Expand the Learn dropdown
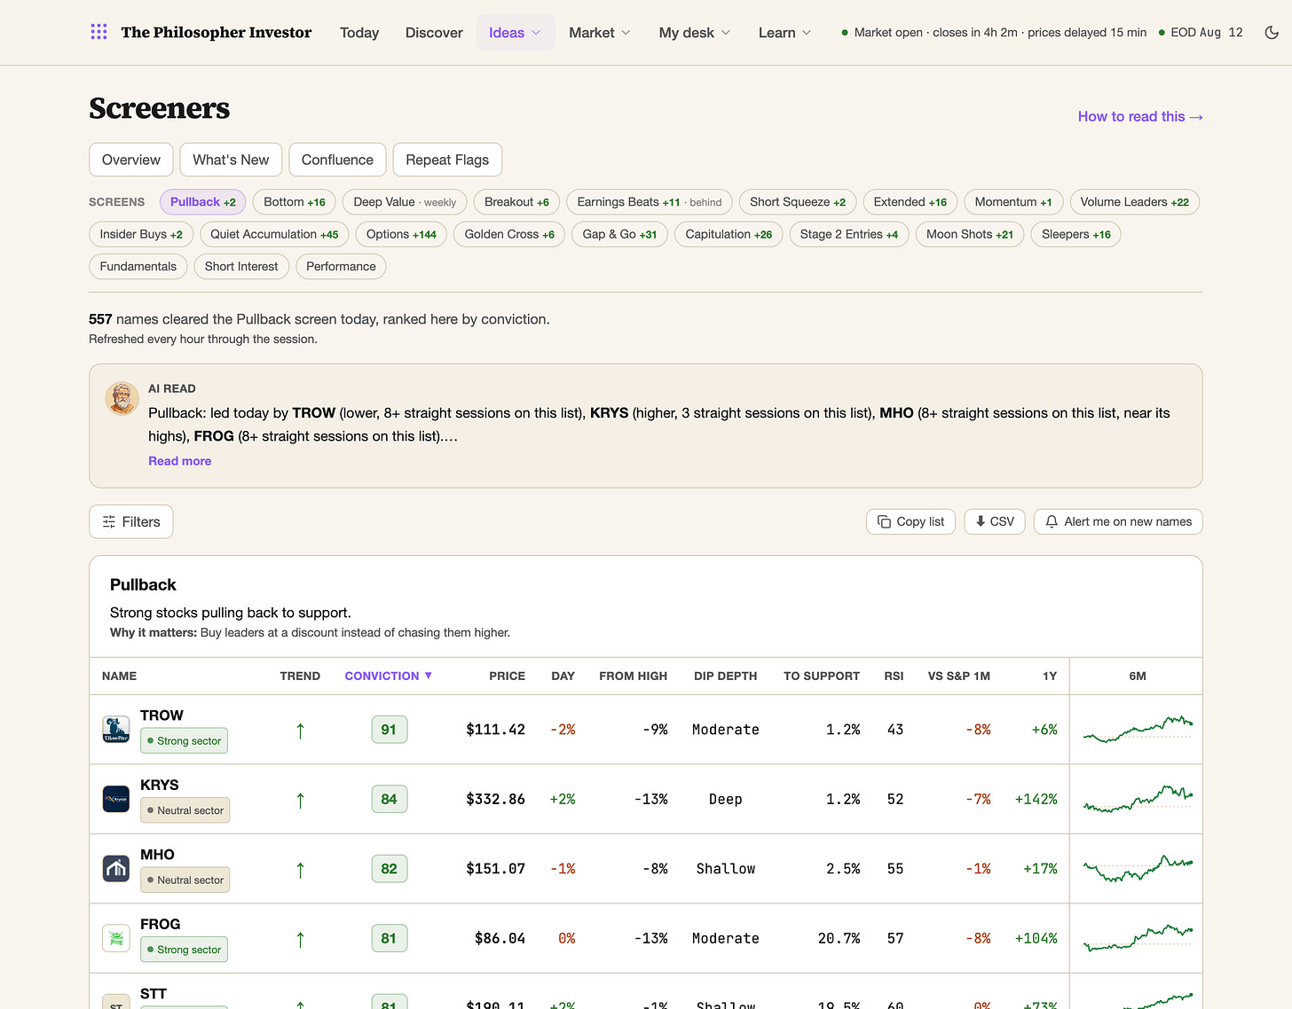1292x1009 pixels. pyautogui.click(x=785, y=33)
